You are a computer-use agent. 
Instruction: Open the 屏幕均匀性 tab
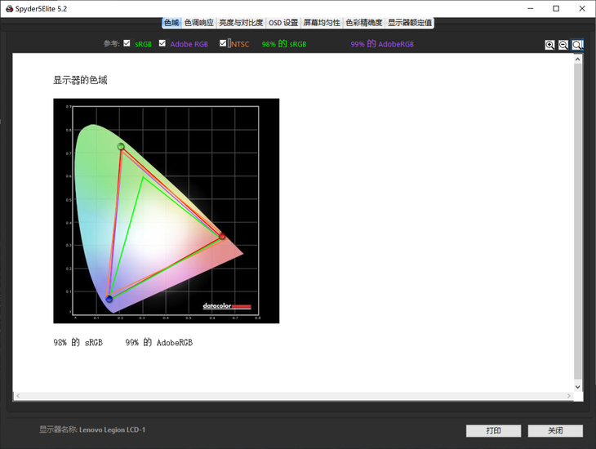(x=322, y=23)
